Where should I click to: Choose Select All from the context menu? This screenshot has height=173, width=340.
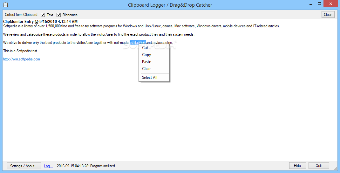154,78
